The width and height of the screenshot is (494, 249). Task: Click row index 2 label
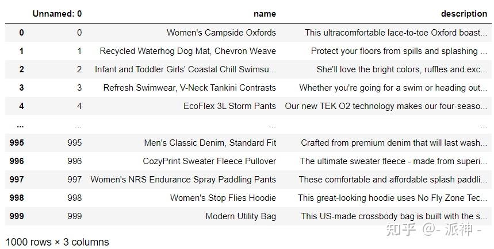[x=21, y=69]
